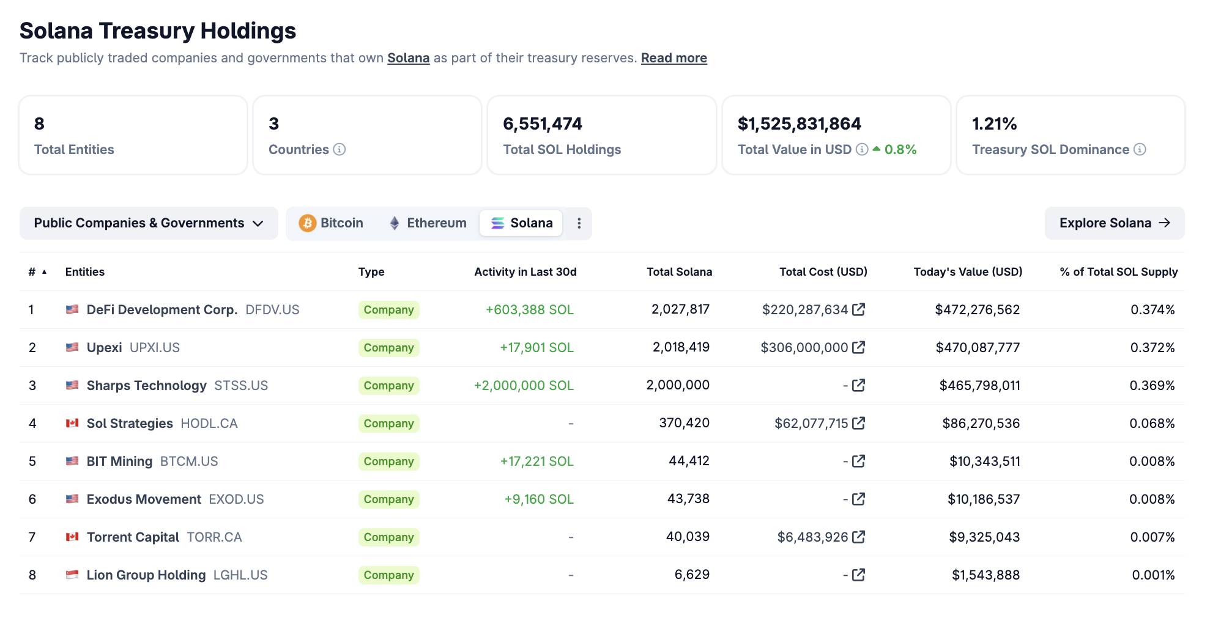1210x626 pixels.
Task: Click the Company badge in Upexi row
Action: pos(389,347)
